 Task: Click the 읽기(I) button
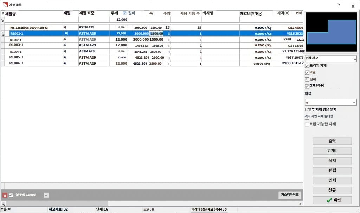pyautogui.click(x=332, y=151)
